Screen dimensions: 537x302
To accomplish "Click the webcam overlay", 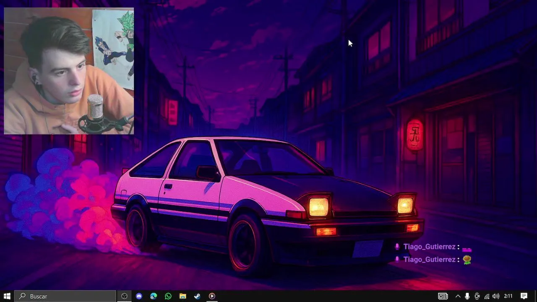I will (x=69, y=71).
